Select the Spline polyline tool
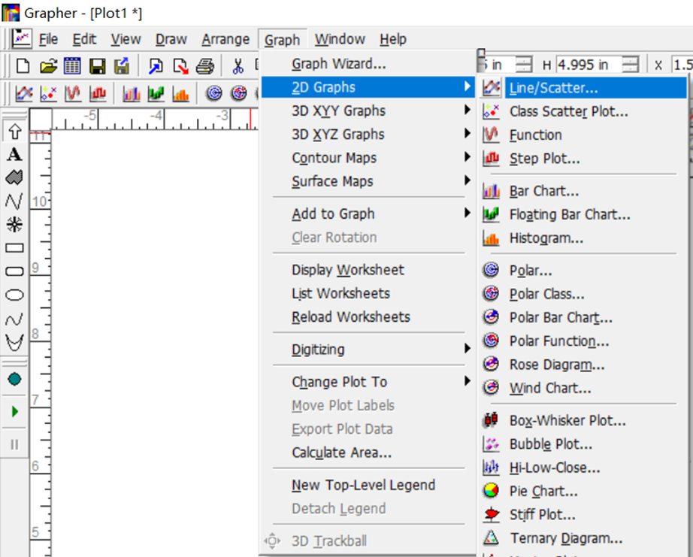This screenshot has height=557, width=693. tap(14, 319)
